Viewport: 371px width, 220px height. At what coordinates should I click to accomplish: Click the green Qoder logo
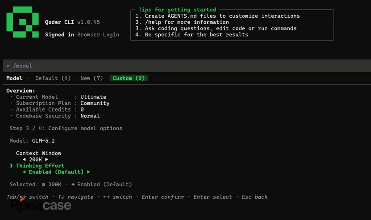(23, 22)
